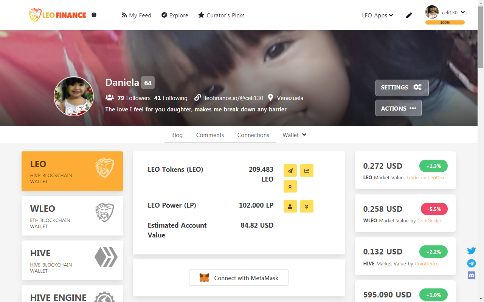Open CoinGecko link for WLEO market value
Screen dimensions: 484x302
click(429, 220)
